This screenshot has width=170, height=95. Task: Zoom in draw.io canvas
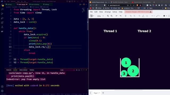tap(108, 16)
